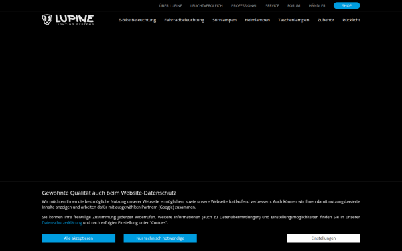Go to PROFESSIONAL section

244,5
